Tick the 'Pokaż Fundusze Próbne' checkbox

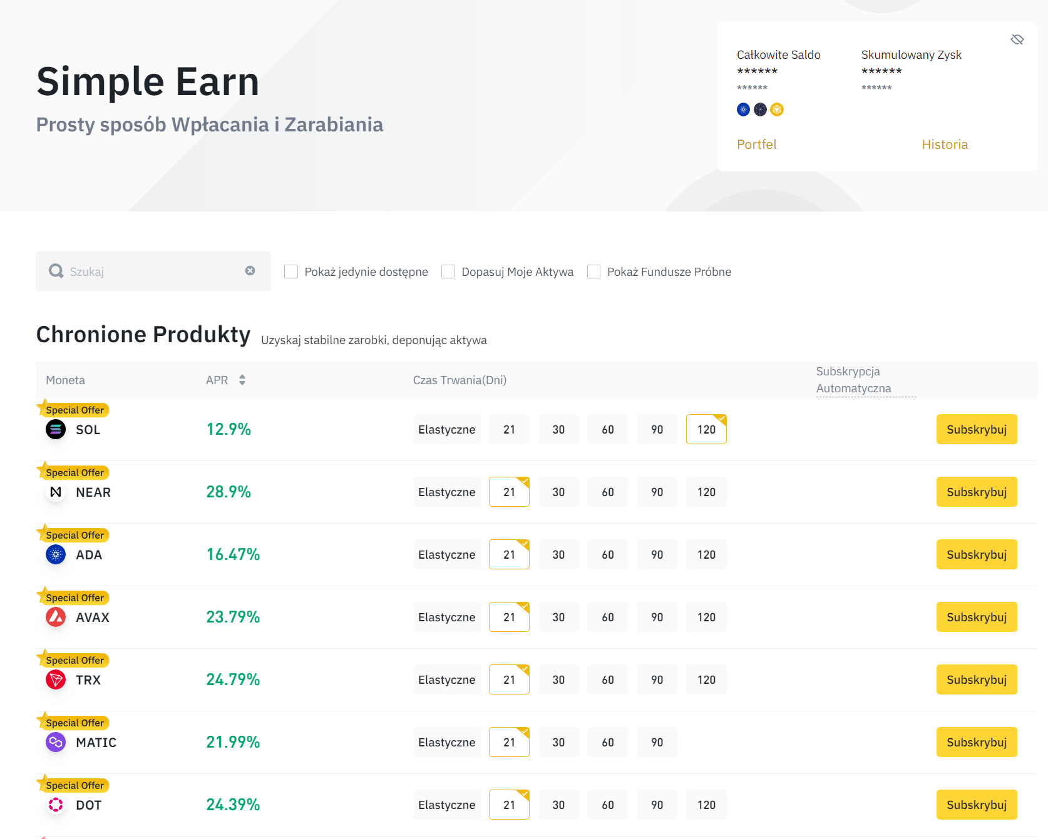[x=593, y=272]
